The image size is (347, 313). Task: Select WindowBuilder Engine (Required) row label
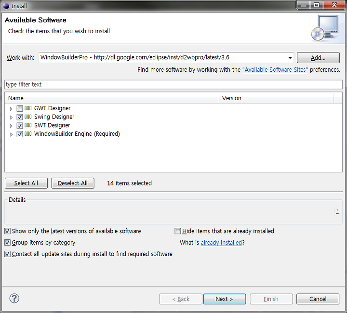pyautogui.click(x=77, y=134)
